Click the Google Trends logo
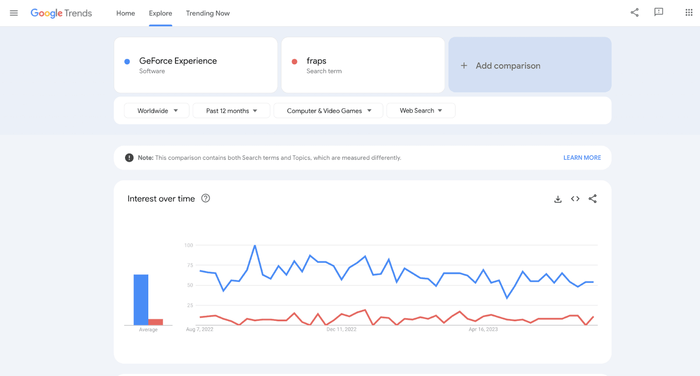This screenshot has height=376, width=700. (x=61, y=13)
